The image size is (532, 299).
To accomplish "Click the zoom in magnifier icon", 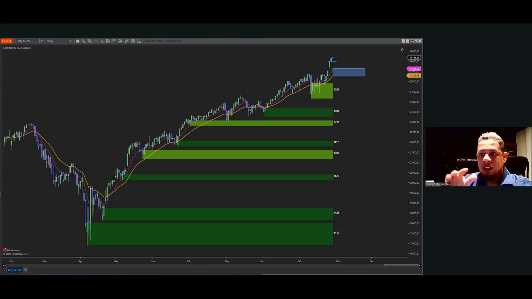I will [90, 41].
